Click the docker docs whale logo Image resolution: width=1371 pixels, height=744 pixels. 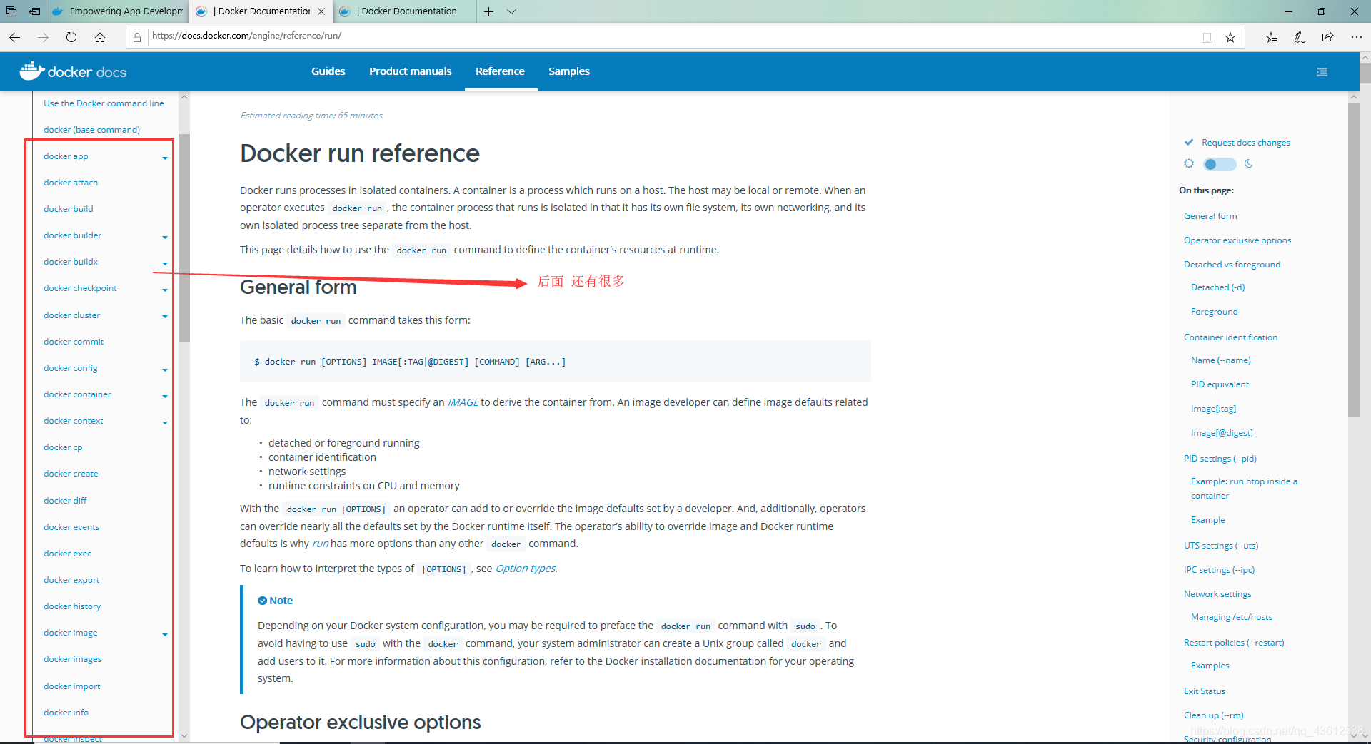click(32, 71)
